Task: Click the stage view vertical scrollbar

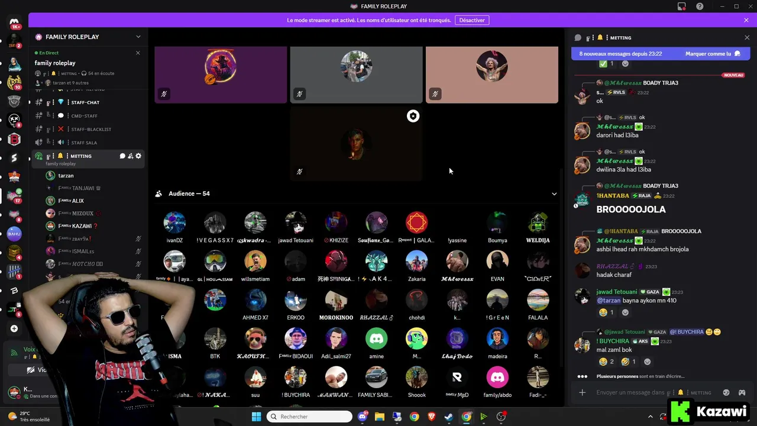Action: click(561, 266)
